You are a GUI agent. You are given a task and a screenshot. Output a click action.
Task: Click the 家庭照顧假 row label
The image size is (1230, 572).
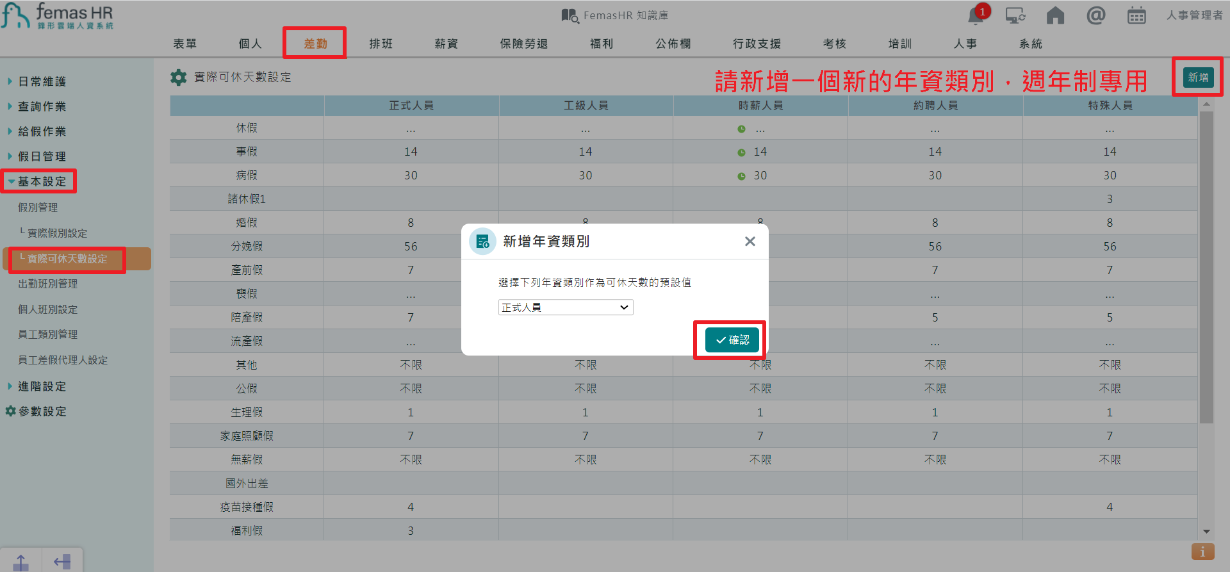(x=247, y=436)
